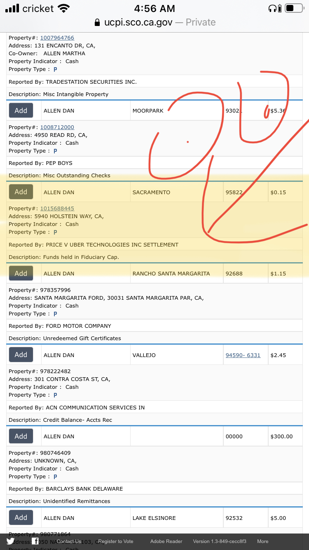
Task: Click the 95822 ZIP code cell
Action: tap(246, 192)
